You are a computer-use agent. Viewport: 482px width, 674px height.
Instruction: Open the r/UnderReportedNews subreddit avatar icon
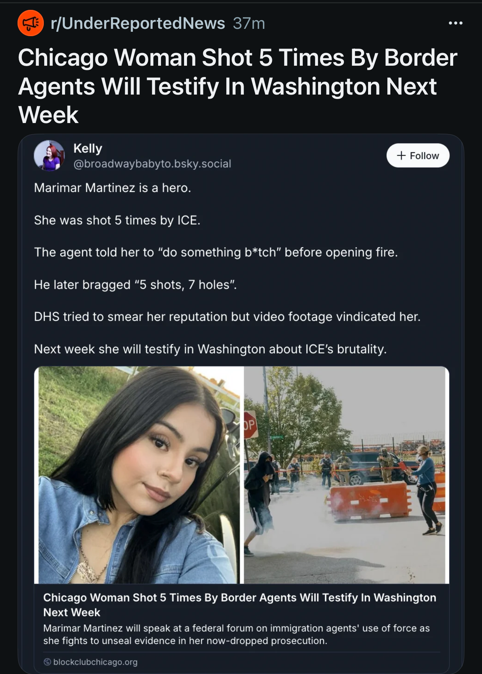tap(31, 23)
